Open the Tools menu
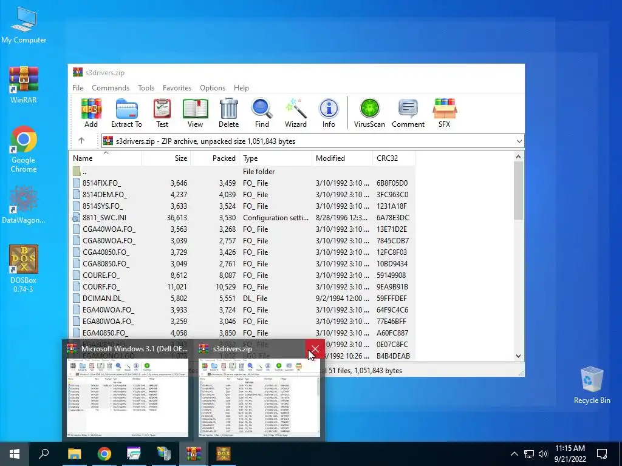 pos(146,87)
